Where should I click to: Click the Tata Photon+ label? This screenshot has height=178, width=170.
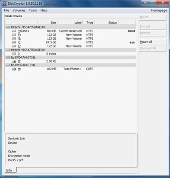(x=72, y=69)
